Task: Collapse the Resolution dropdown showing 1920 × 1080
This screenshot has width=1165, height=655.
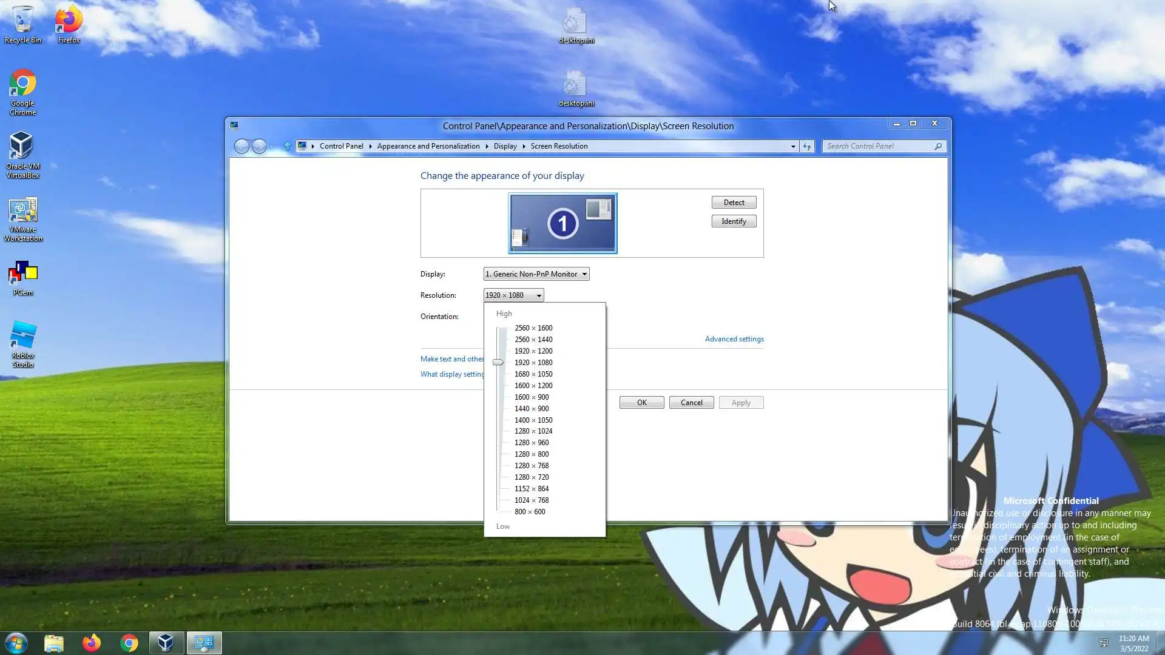Action: (x=513, y=295)
